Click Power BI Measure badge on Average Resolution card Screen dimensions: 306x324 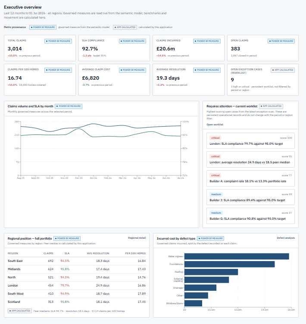pos(207,70)
